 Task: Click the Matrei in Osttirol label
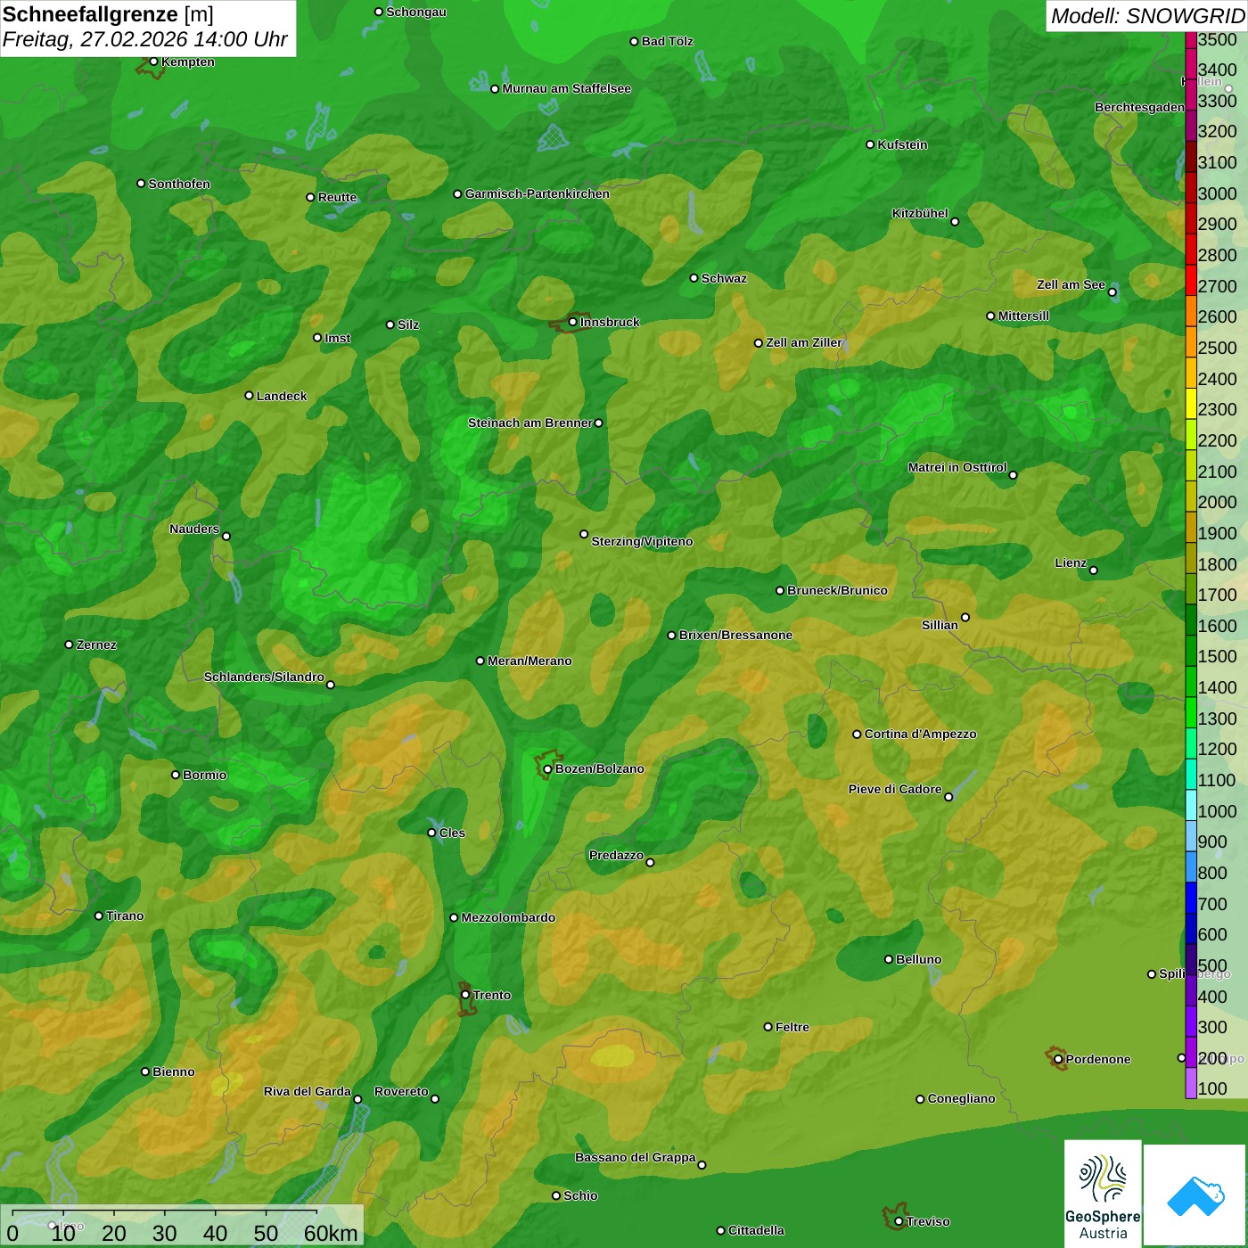point(957,467)
